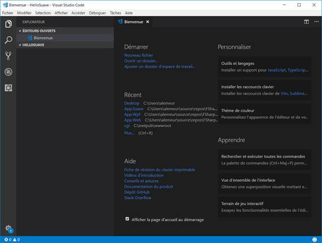Open the Fichier menu
322x243 pixels.
click(x=7, y=13)
